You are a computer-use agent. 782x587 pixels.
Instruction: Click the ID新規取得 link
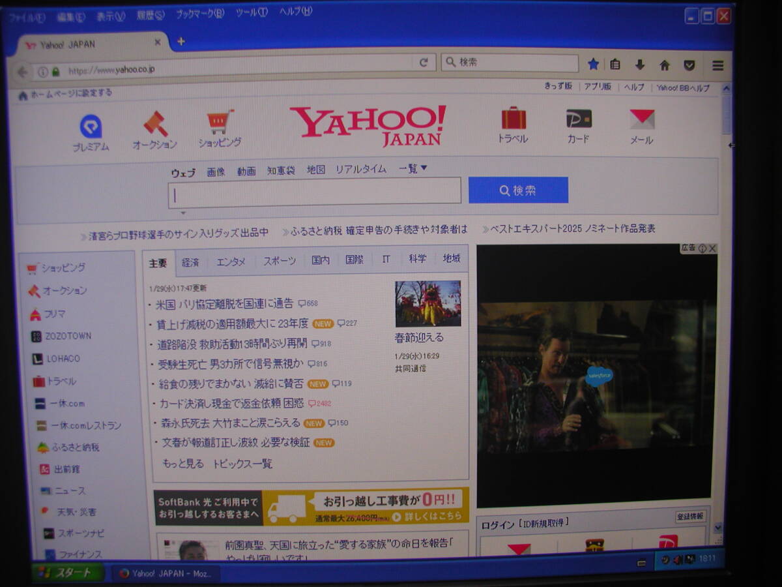(545, 523)
